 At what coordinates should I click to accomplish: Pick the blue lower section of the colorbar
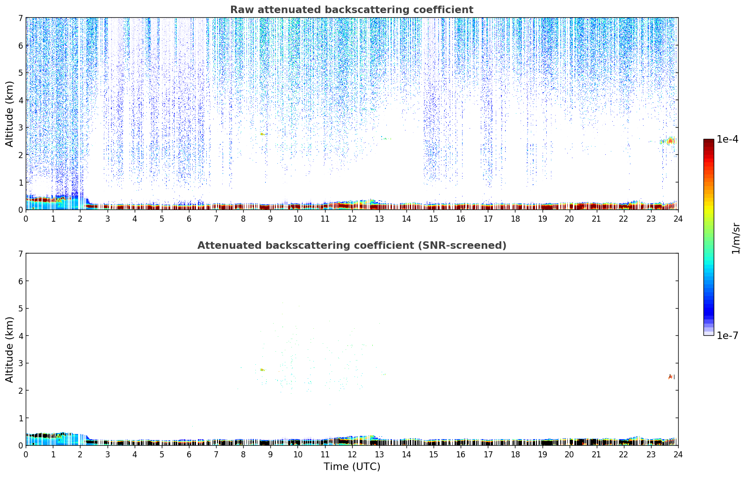click(708, 304)
